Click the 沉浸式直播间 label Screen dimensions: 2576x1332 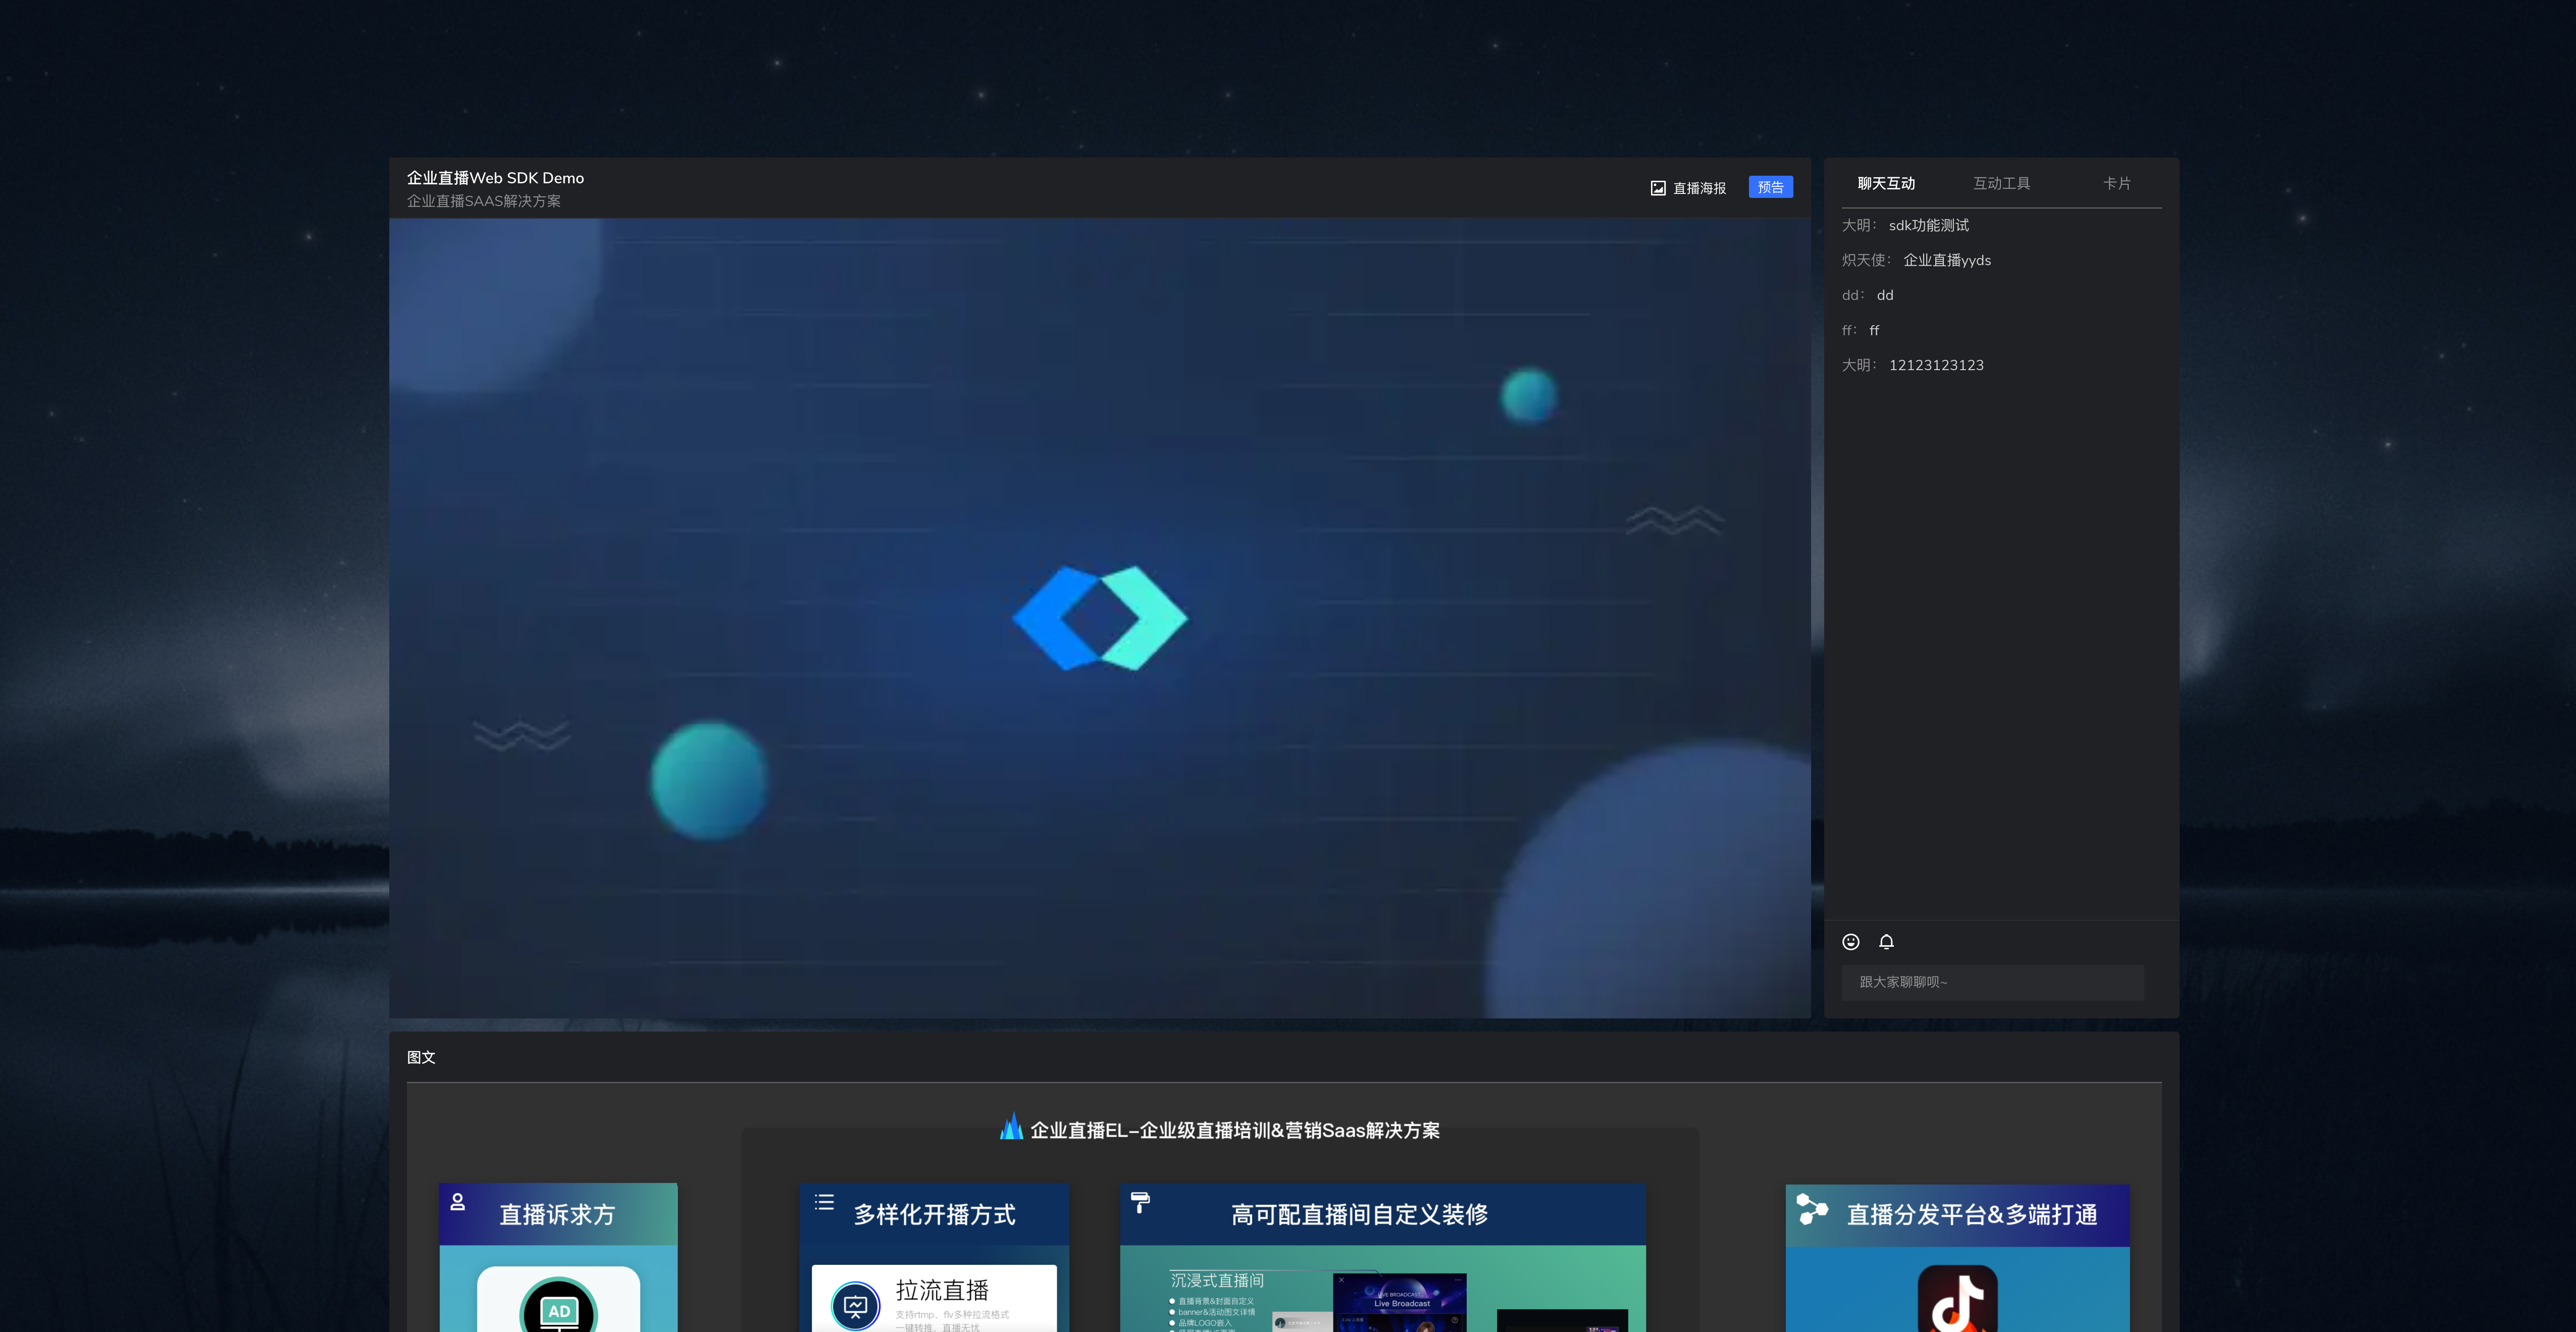[1217, 1280]
